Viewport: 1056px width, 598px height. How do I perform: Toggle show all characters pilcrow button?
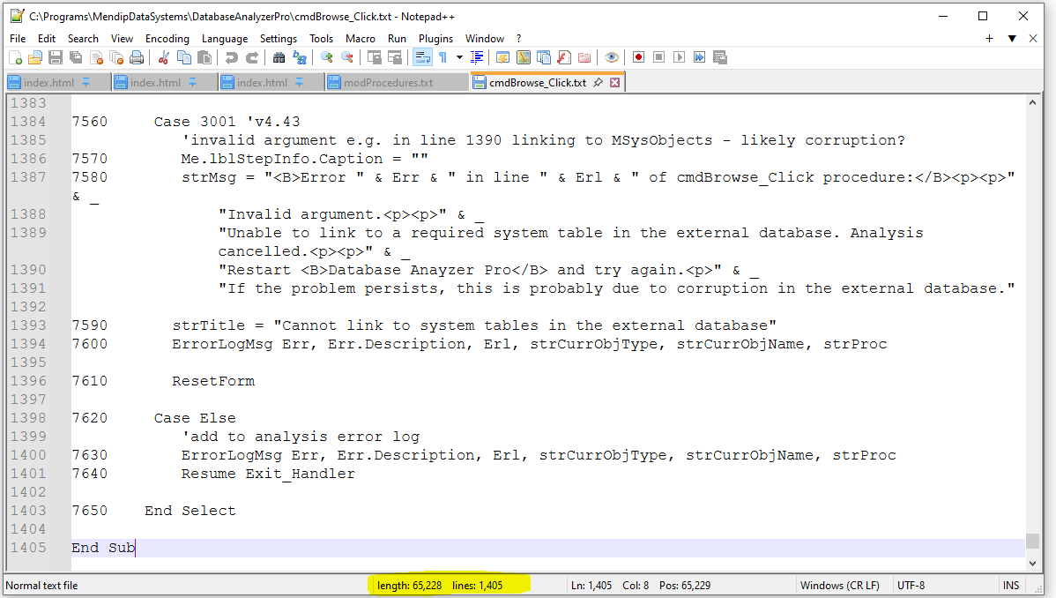pyautogui.click(x=443, y=58)
